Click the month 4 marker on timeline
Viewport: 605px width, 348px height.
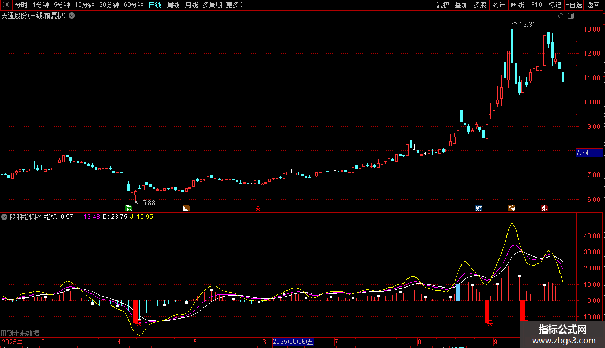point(119,342)
